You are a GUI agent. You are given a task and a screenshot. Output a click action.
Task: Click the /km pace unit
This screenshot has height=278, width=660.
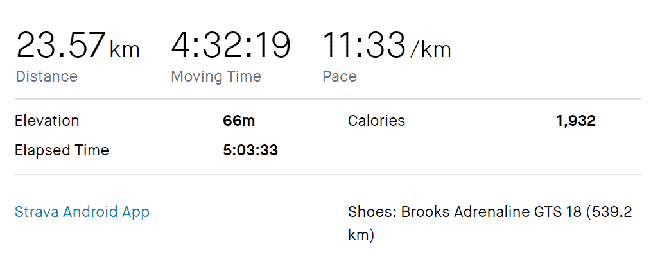pyautogui.click(x=430, y=49)
